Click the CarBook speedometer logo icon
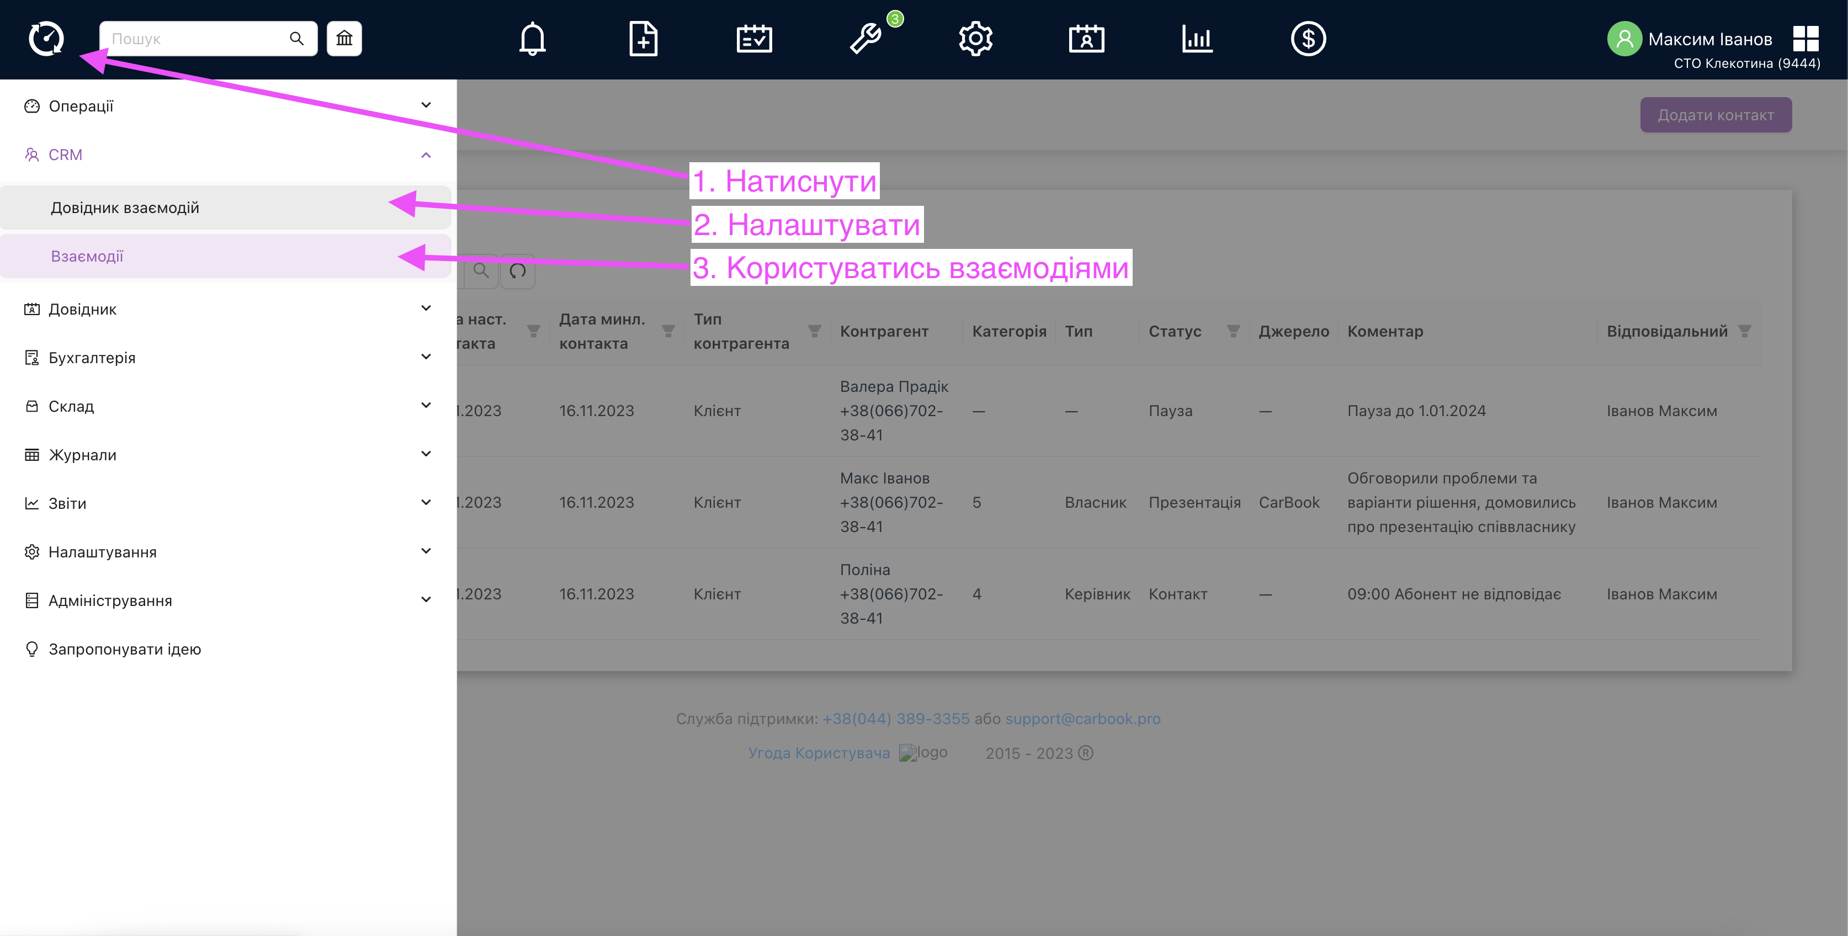The width and height of the screenshot is (1848, 936). tap(46, 39)
